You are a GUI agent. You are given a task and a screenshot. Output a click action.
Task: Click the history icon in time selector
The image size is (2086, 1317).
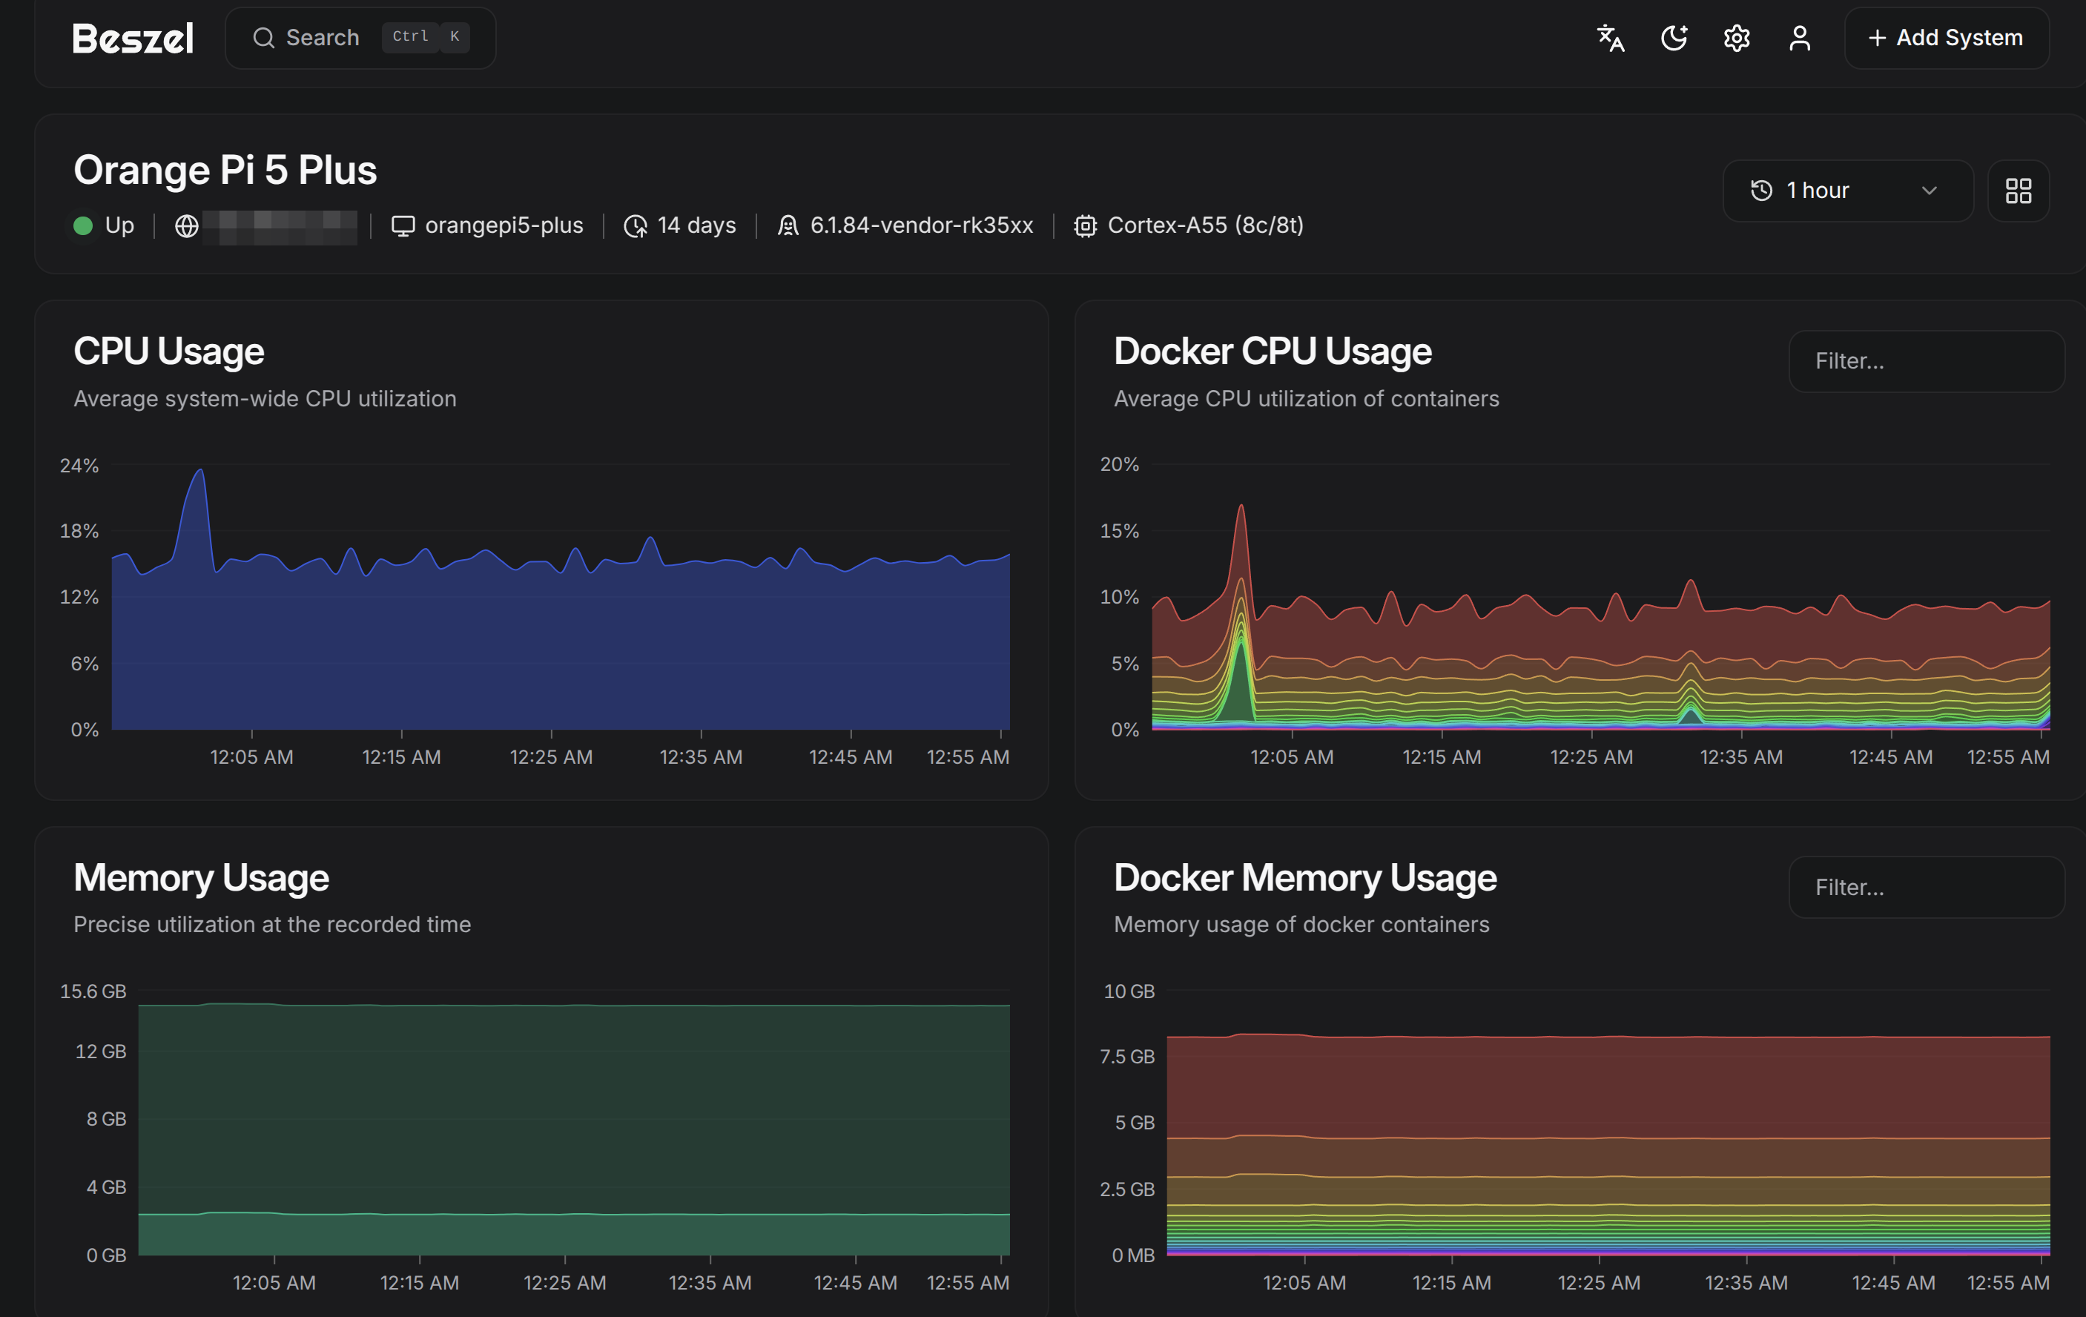pyautogui.click(x=1762, y=191)
